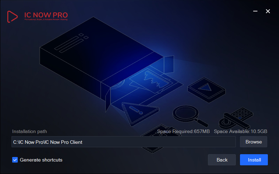Click the Installation path label
The image size is (279, 174).
coord(30,131)
